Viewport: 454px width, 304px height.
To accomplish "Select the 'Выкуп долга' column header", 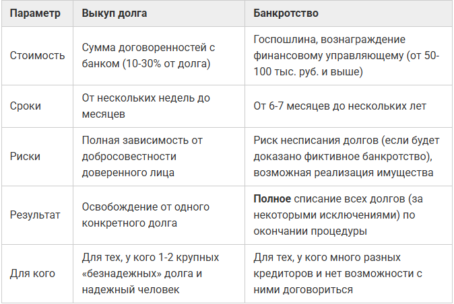I will click(x=115, y=13).
